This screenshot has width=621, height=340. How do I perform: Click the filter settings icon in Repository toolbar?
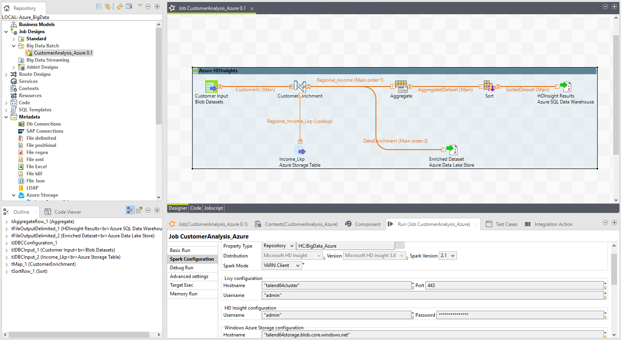click(x=129, y=6)
